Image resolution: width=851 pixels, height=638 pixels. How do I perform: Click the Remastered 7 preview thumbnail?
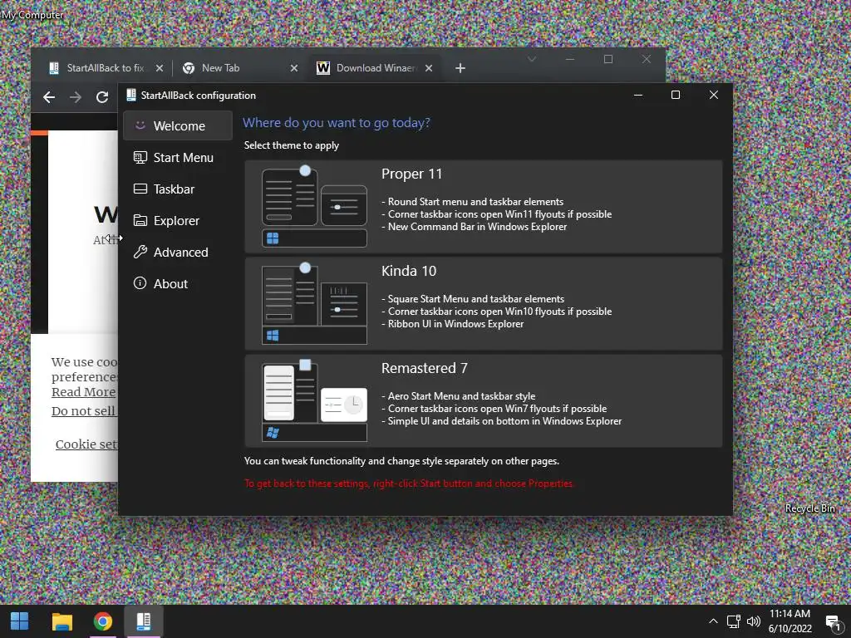314,401
